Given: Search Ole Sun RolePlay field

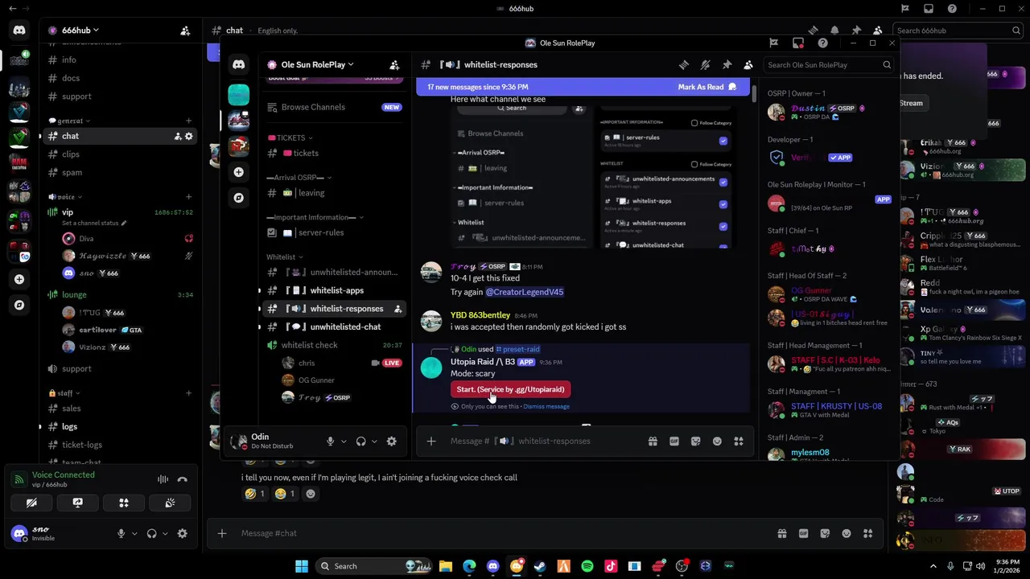Looking at the screenshot, I should (x=830, y=65).
